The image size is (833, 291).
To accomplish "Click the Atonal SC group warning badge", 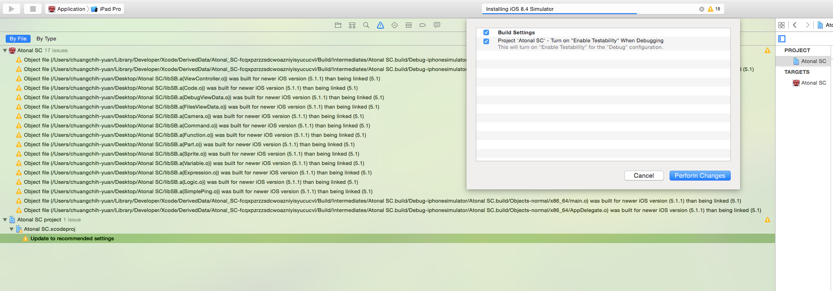I will point(768,50).
